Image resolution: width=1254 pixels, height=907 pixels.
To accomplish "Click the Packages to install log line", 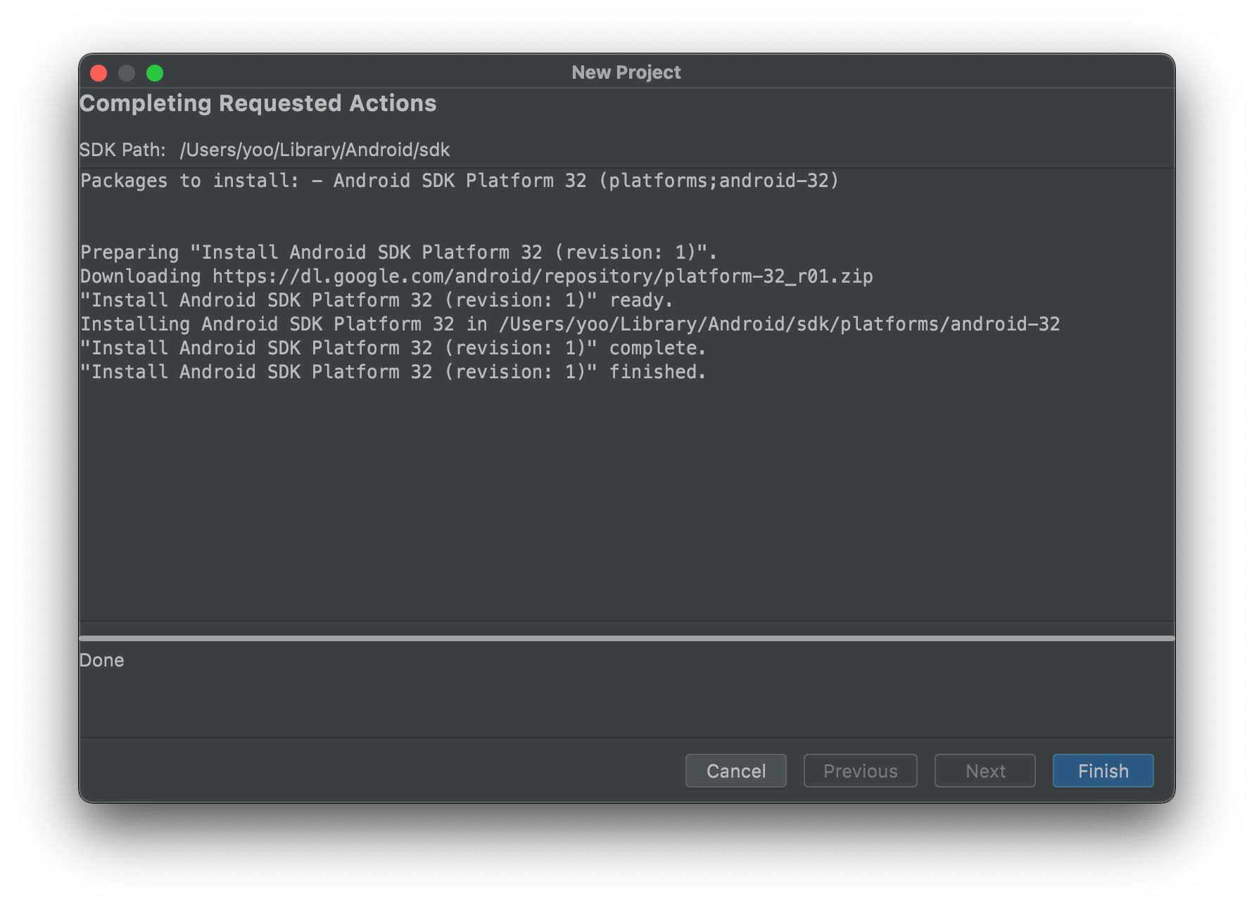I will 460,181.
